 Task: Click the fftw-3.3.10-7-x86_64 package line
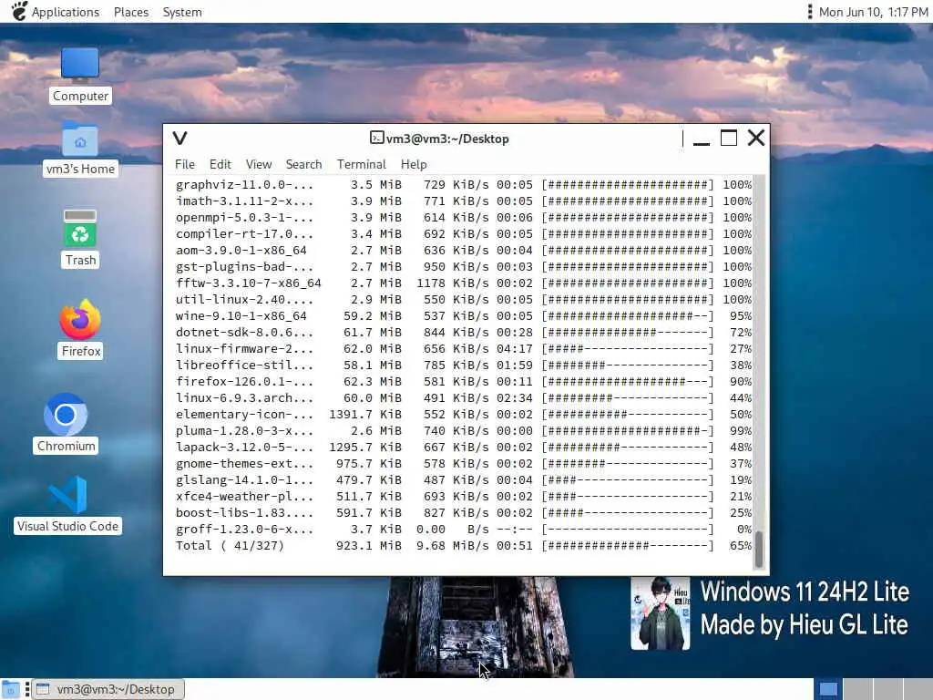coord(464,283)
